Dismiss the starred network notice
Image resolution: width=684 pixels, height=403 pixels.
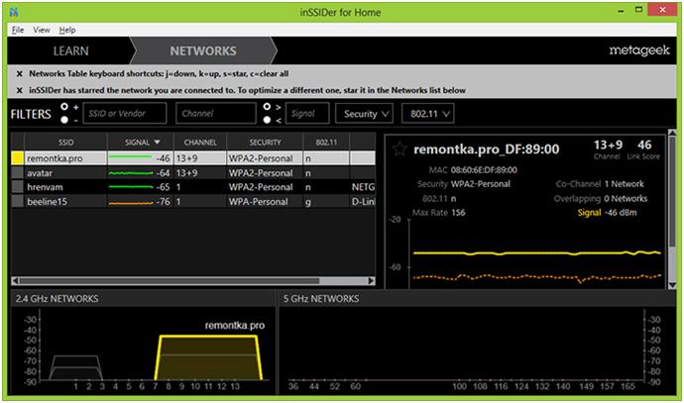pos(19,91)
